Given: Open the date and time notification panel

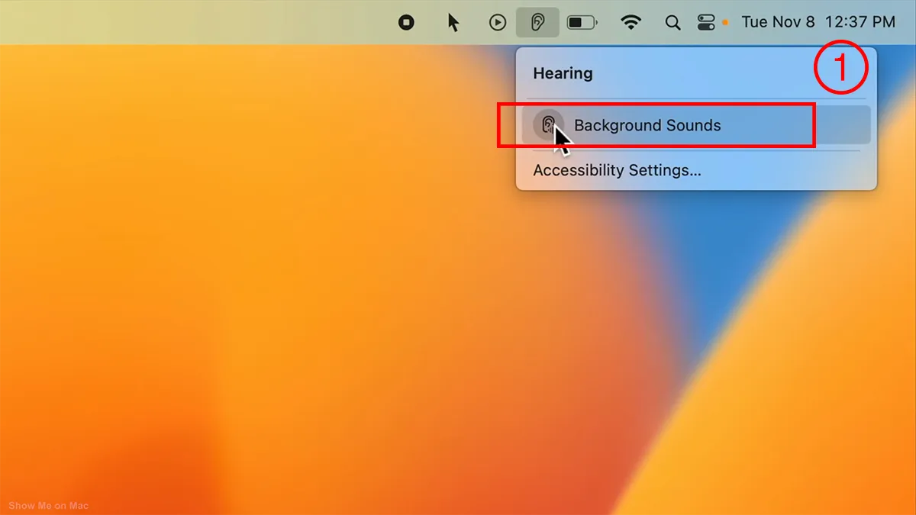Looking at the screenshot, I should 818,22.
